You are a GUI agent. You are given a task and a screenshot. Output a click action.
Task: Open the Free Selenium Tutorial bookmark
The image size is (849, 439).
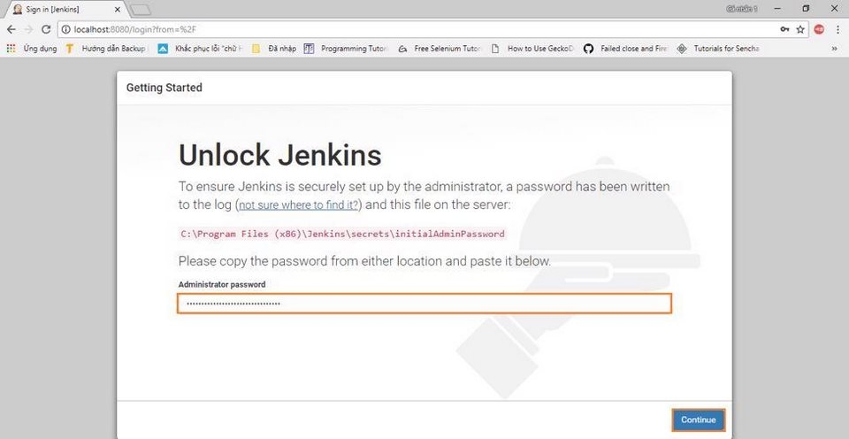point(440,48)
